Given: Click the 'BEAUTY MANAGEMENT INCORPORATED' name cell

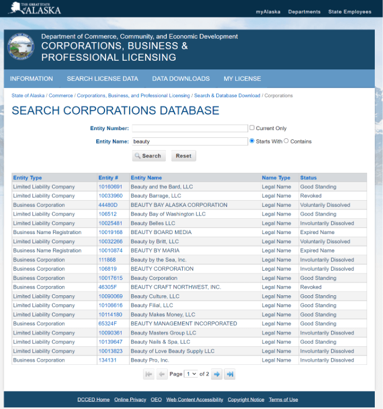Looking at the screenshot, I should (x=195, y=324).
